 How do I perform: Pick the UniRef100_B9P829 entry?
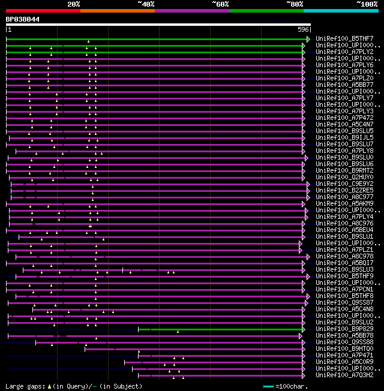point(344,329)
